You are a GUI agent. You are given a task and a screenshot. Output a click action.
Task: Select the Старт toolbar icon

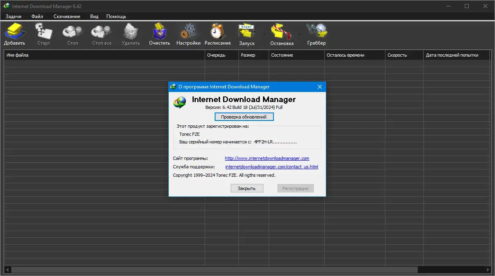coord(43,33)
